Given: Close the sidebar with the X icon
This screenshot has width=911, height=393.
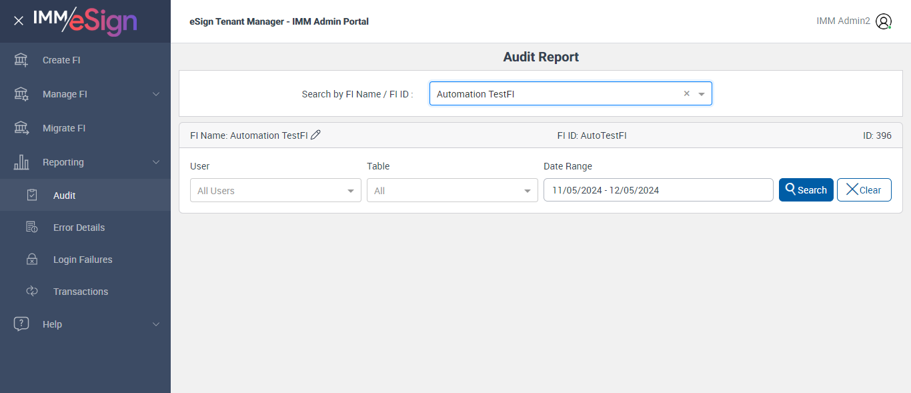Looking at the screenshot, I should coord(19,21).
